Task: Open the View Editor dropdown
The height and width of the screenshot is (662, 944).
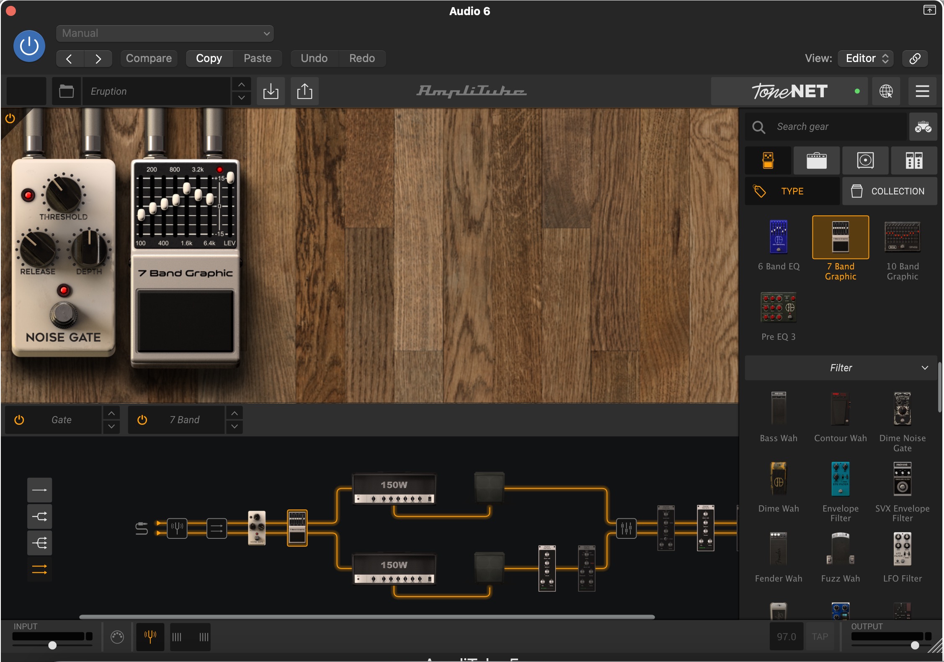Action: click(866, 58)
